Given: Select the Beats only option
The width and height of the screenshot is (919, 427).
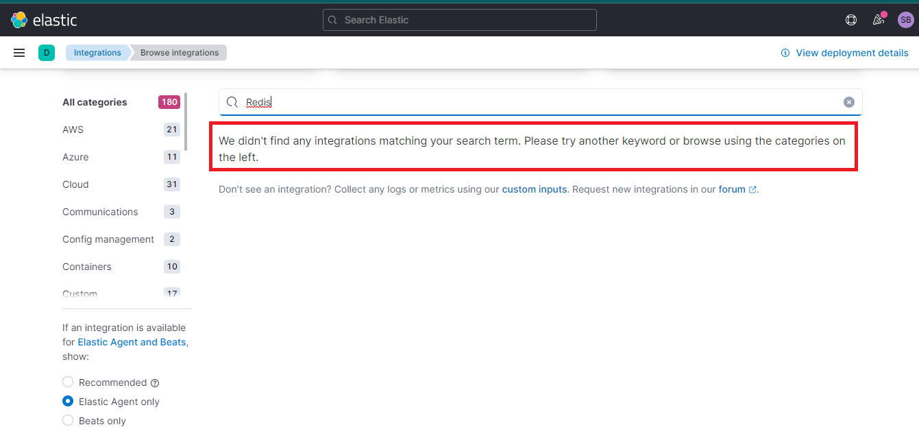Looking at the screenshot, I should point(68,421).
